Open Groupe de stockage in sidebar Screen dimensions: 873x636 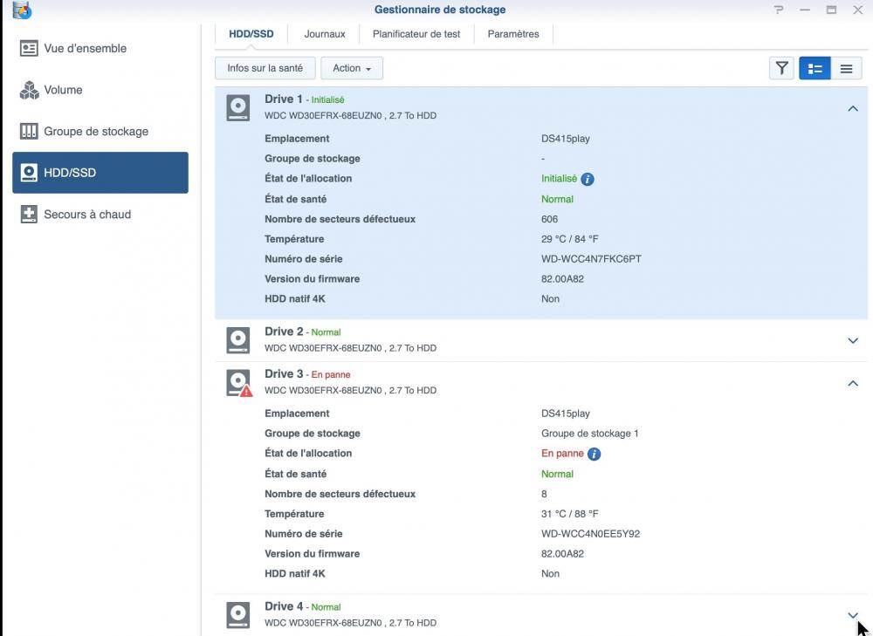[x=96, y=132]
